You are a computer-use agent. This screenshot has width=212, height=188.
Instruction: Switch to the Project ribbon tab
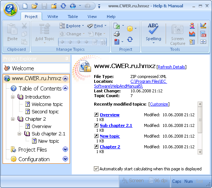pyautogui.click(x=31, y=17)
